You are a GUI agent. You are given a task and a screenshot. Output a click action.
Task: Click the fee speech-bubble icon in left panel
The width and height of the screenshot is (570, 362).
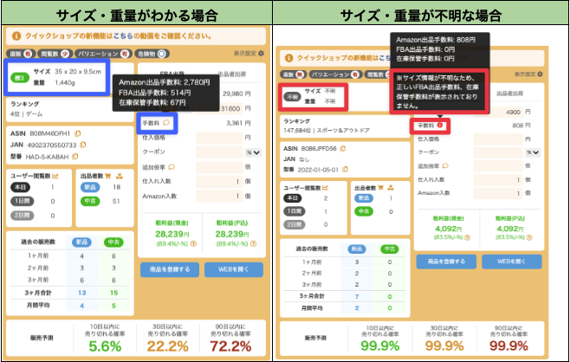[166, 123]
